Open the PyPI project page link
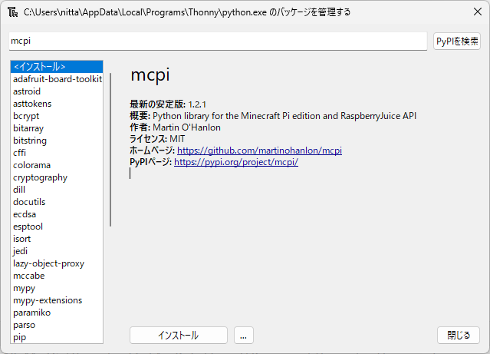The width and height of the screenshot is (490, 354). [x=235, y=162]
